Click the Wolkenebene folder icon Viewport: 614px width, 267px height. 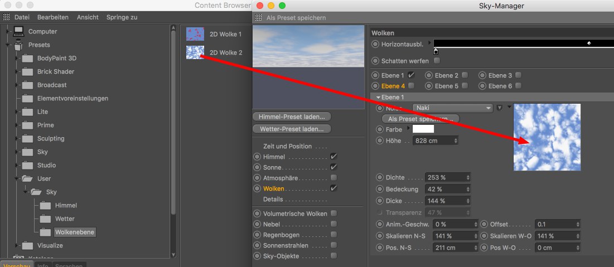tap(46, 232)
